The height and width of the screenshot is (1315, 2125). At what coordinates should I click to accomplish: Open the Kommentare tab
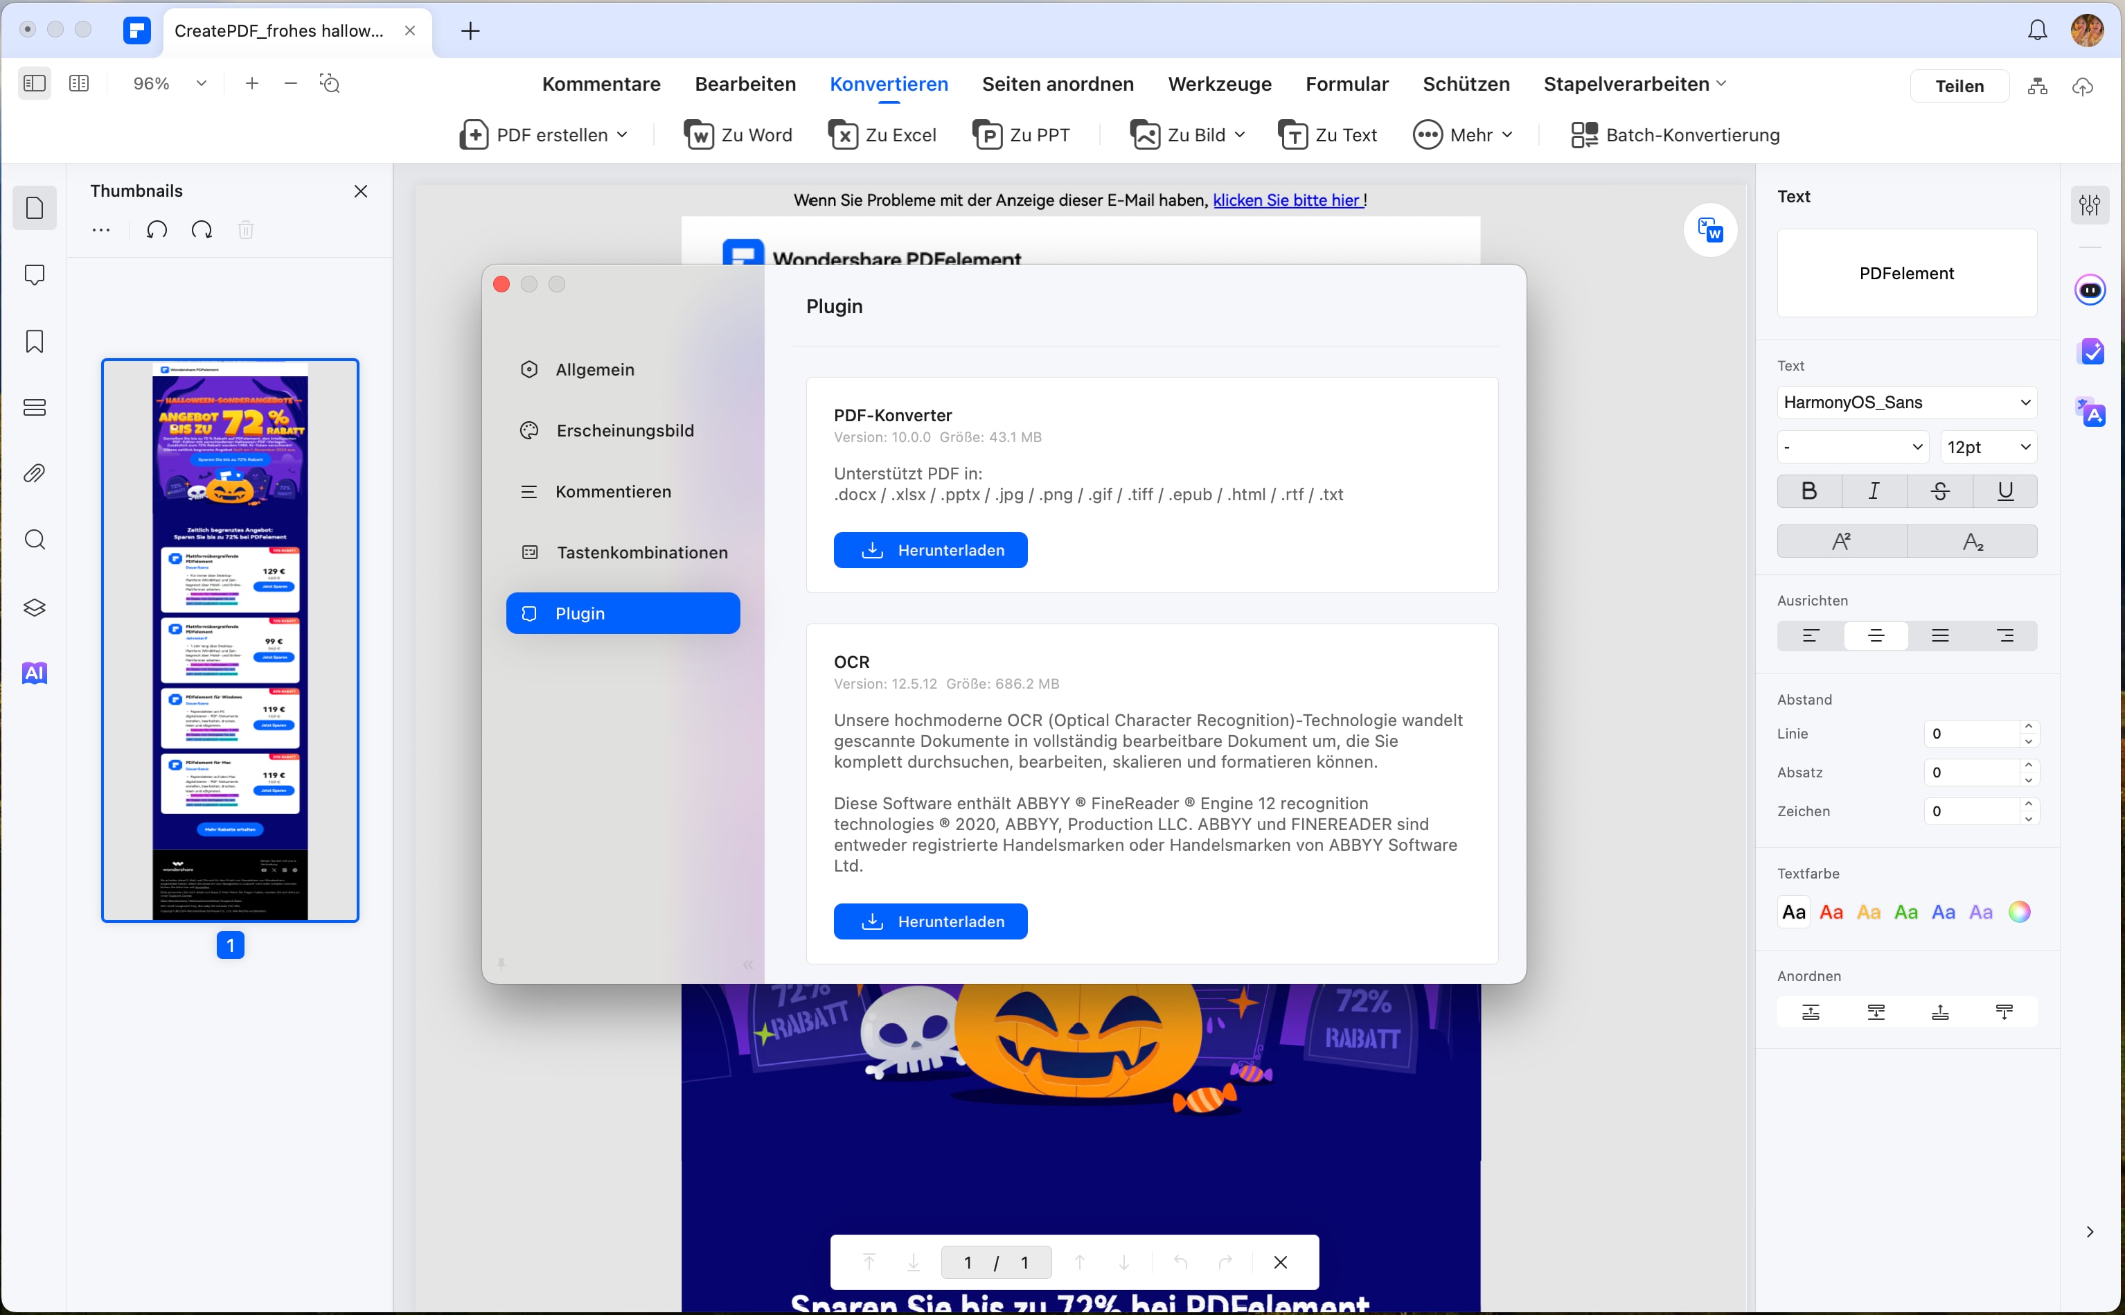tap(601, 84)
